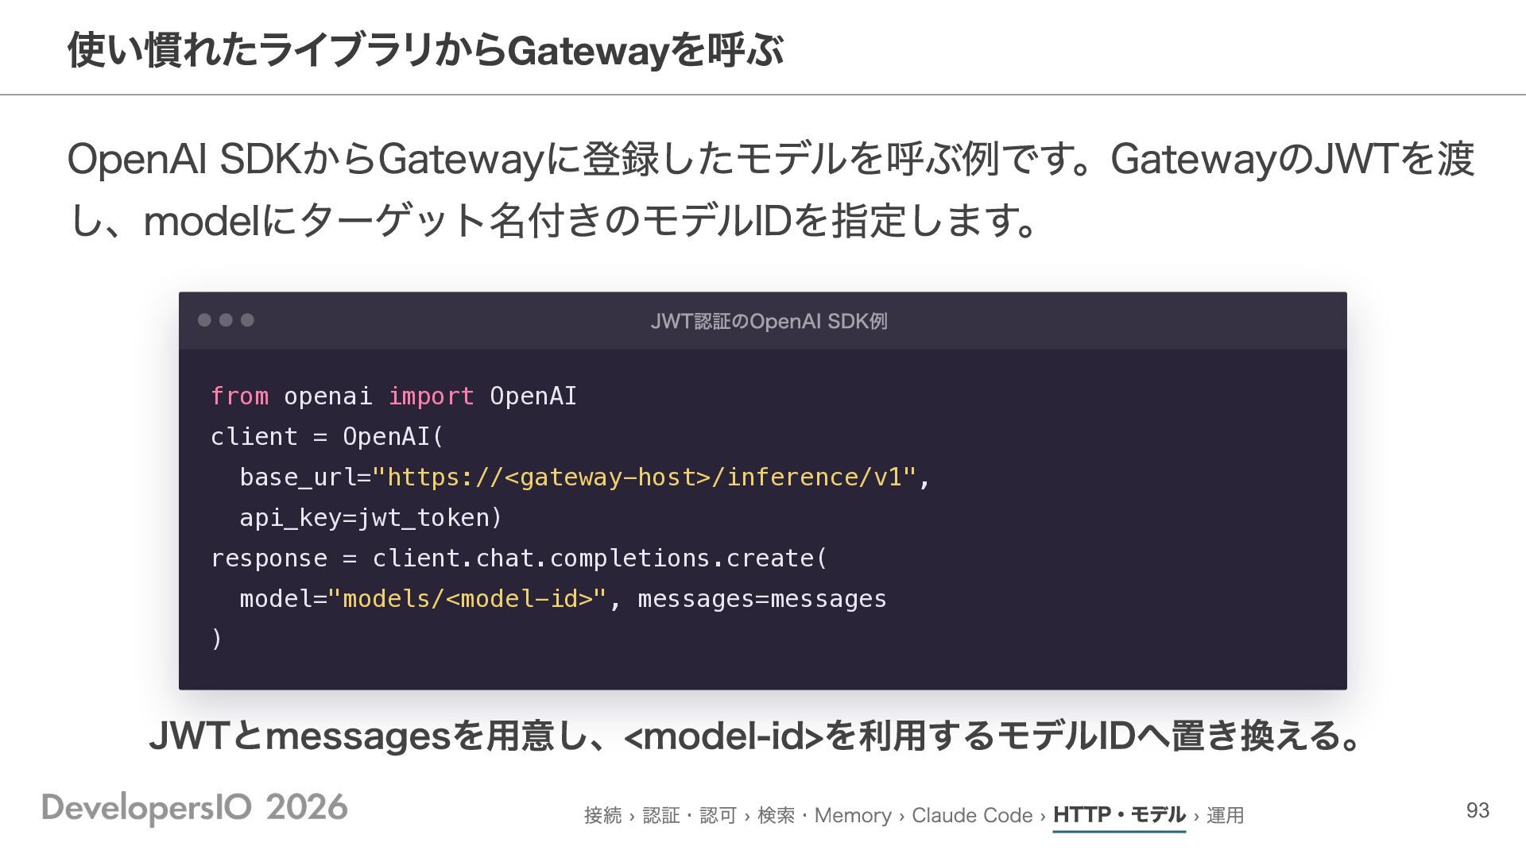This screenshot has width=1526, height=858.
Task: Click the DevelopersIO 2026 logo
Action: click(195, 808)
